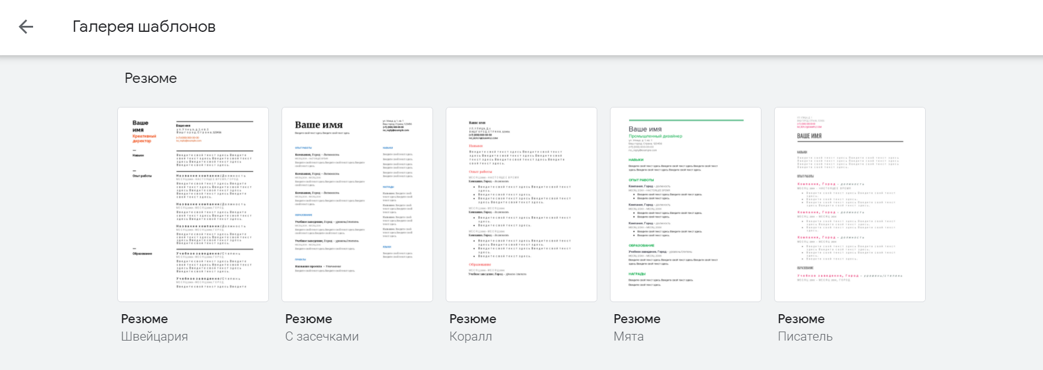
Task: Click the Писатель template name
Action: [805, 336]
